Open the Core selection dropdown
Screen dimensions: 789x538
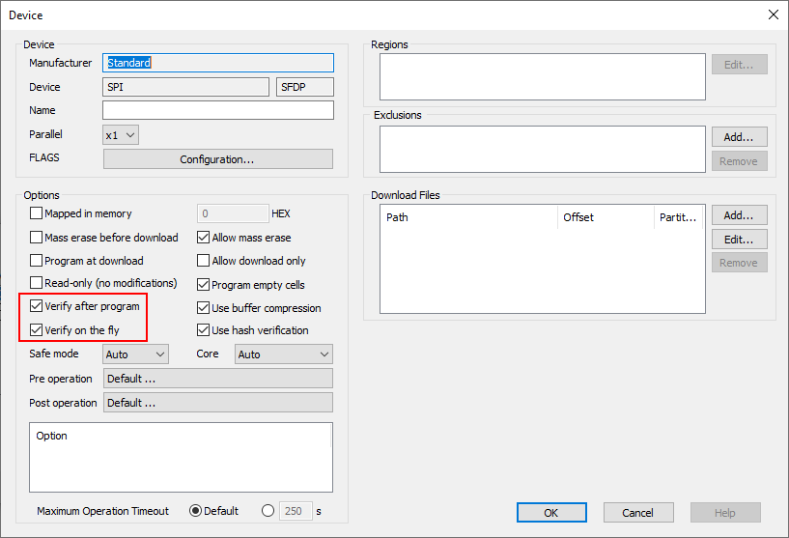tap(284, 354)
